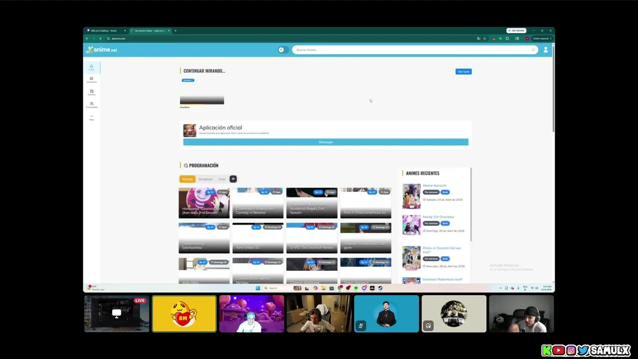Click the Animes Recientes panel scrollbar

(471, 204)
